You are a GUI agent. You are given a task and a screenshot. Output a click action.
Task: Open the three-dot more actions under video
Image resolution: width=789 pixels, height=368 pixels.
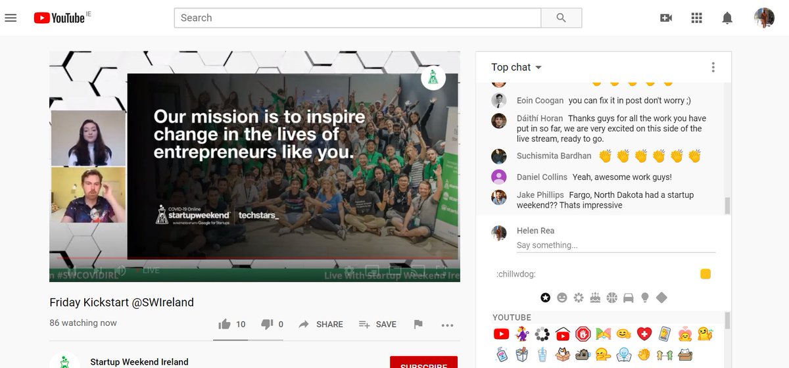(448, 325)
